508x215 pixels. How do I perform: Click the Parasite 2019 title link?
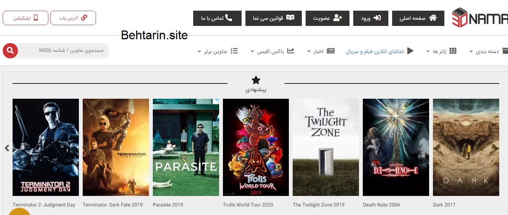168,205
